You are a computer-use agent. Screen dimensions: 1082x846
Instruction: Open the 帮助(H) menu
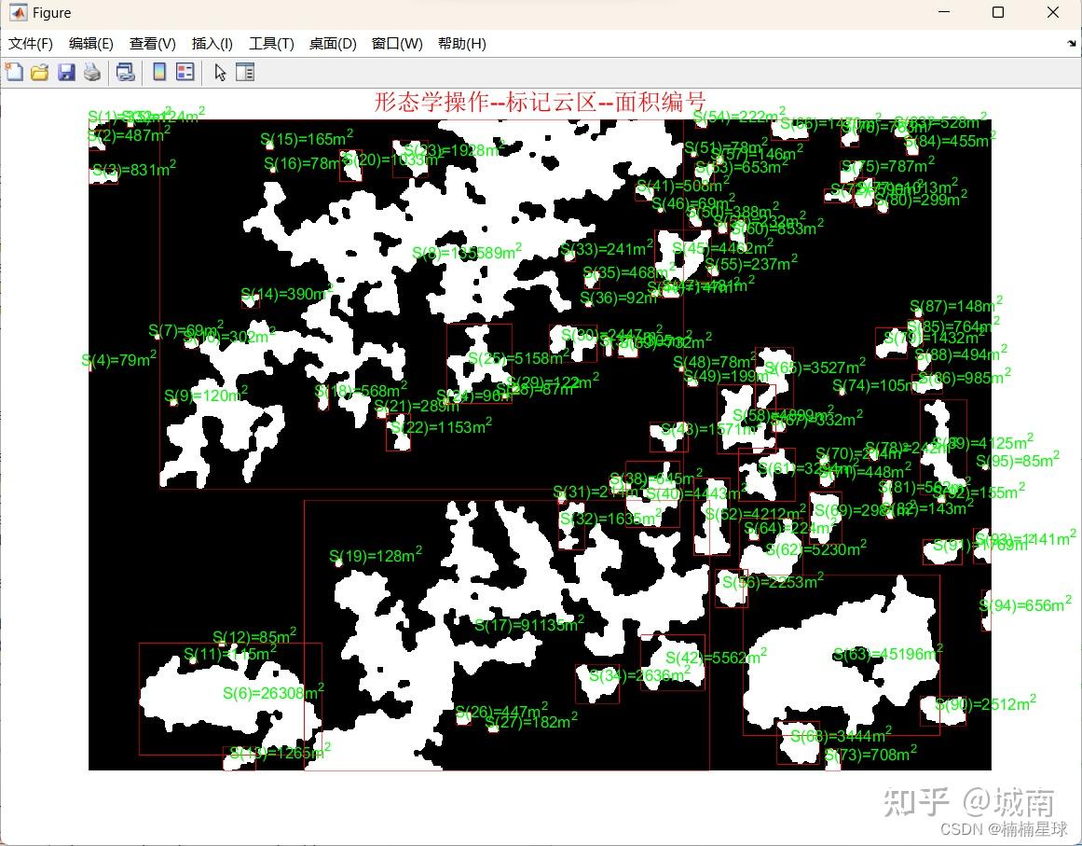point(461,43)
